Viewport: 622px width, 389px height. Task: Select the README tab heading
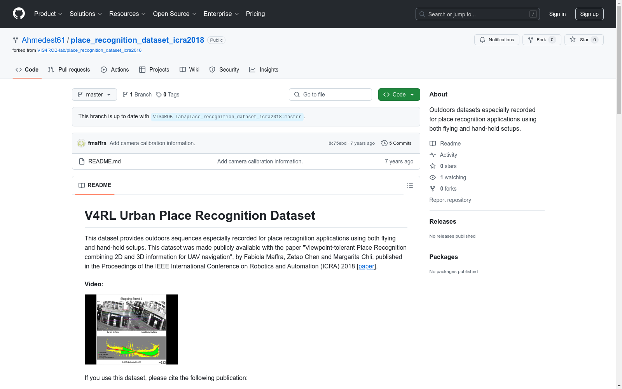tap(95, 185)
